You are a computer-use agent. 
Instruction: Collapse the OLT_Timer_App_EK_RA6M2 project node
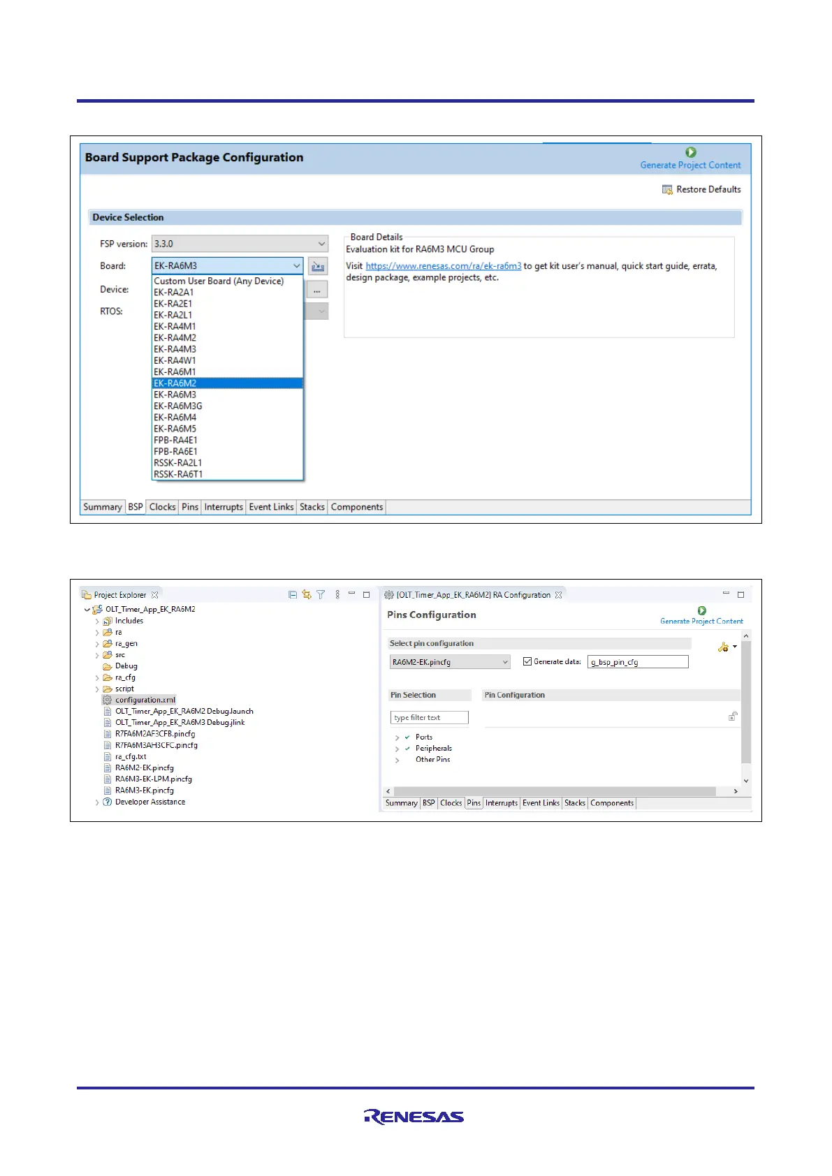click(x=87, y=610)
